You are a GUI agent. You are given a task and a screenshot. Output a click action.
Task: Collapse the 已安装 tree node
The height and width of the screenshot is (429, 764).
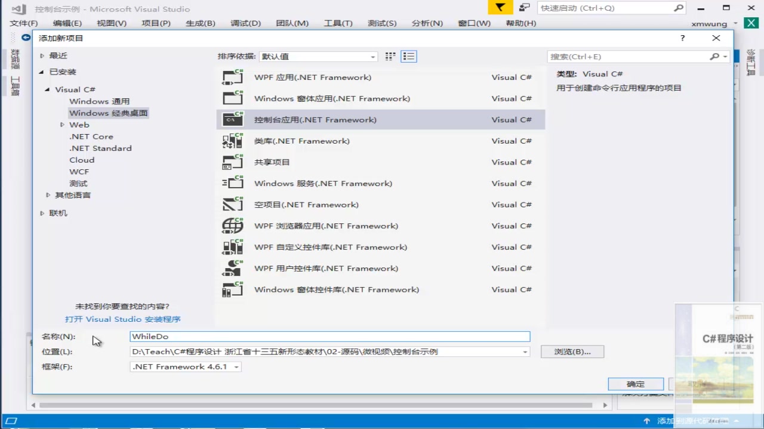42,72
